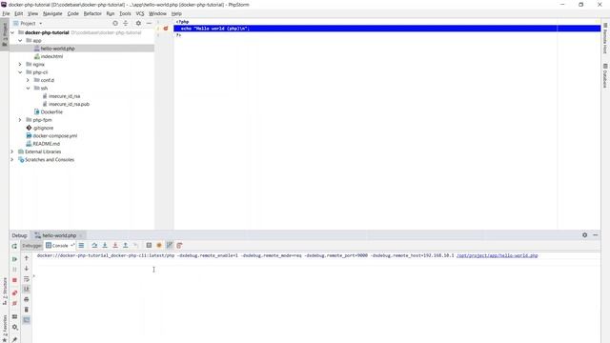Click the console Down the Stack Trace arrow

pyautogui.click(x=27, y=269)
